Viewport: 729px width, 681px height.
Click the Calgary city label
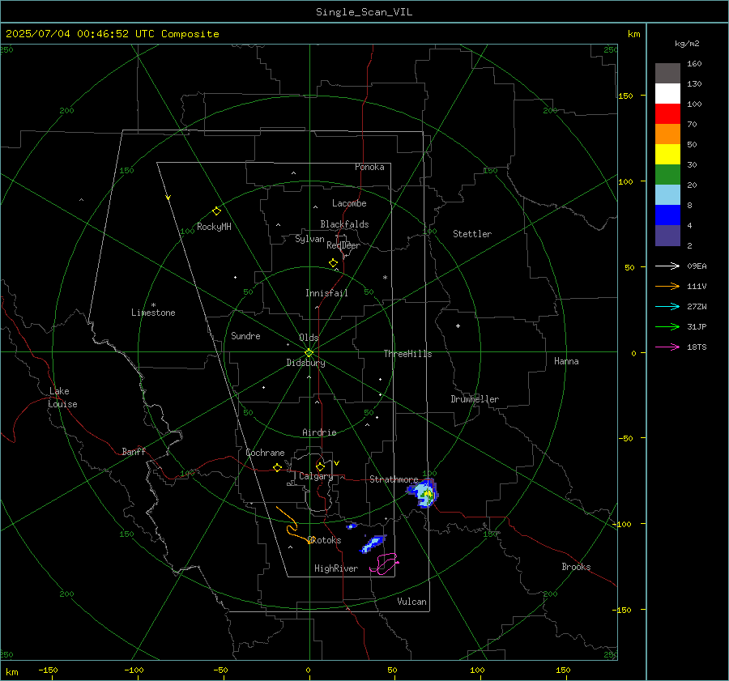point(316,476)
